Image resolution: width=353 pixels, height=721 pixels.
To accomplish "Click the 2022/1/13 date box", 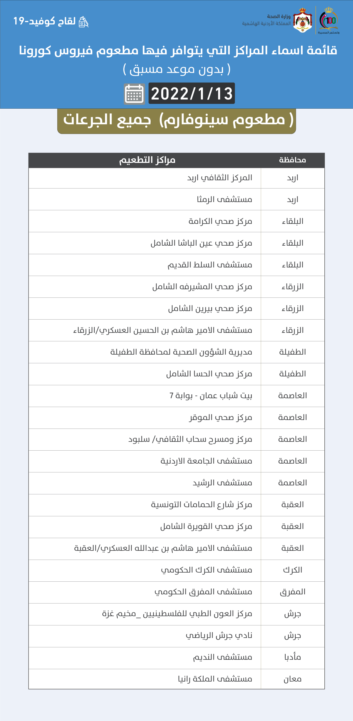I will point(192,93).
